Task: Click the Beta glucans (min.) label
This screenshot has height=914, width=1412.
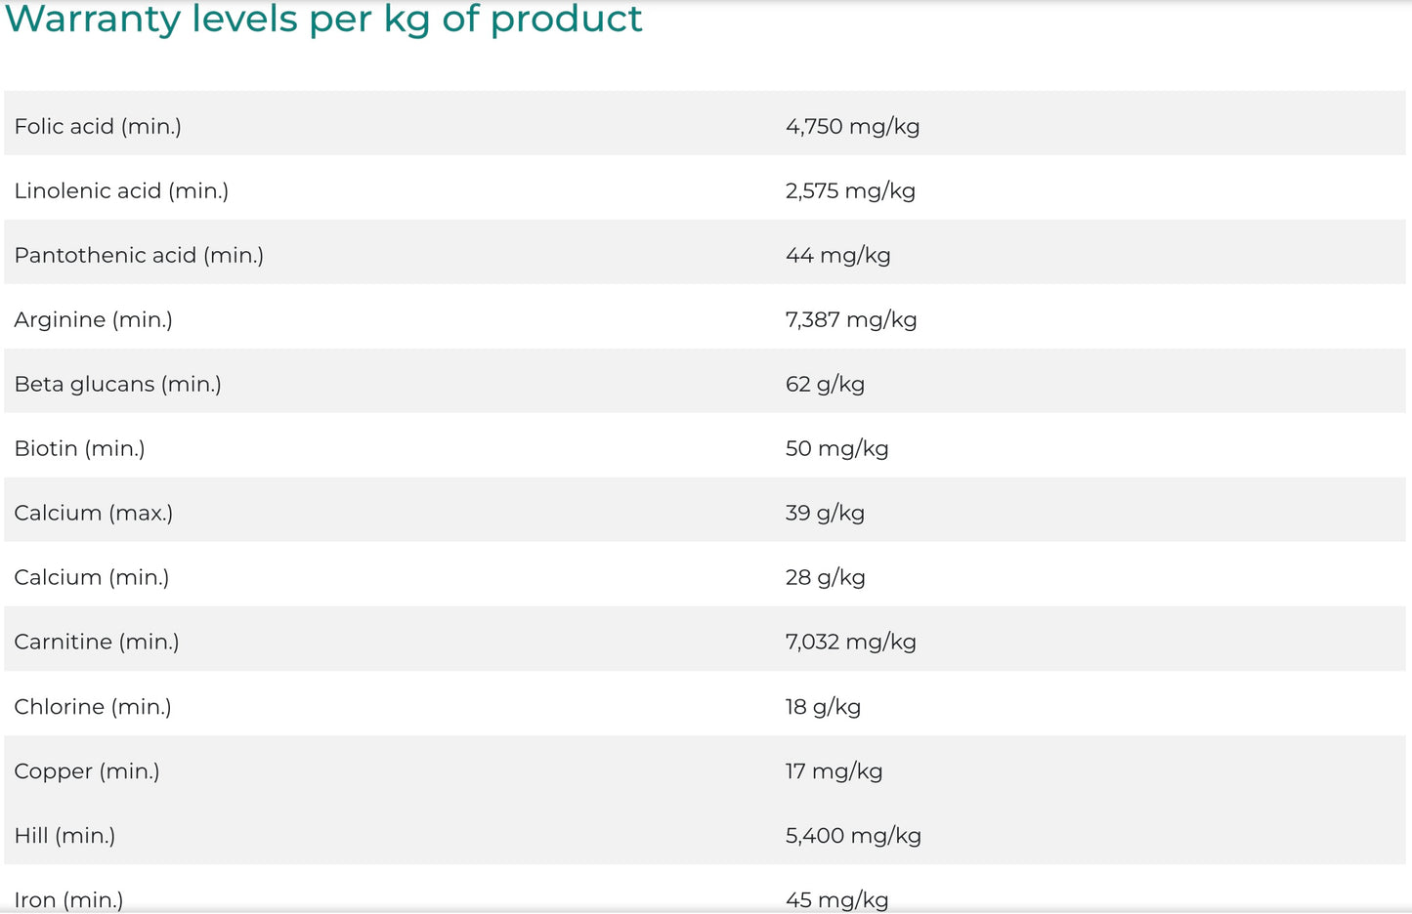Action: tap(117, 384)
